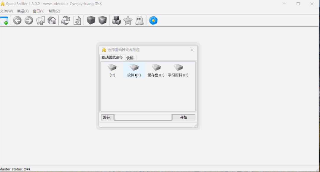The image size is (320, 172).
Task: Select the navigate-to-parent-folder icon
Action: pyautogui.click(x=40, y=20)
